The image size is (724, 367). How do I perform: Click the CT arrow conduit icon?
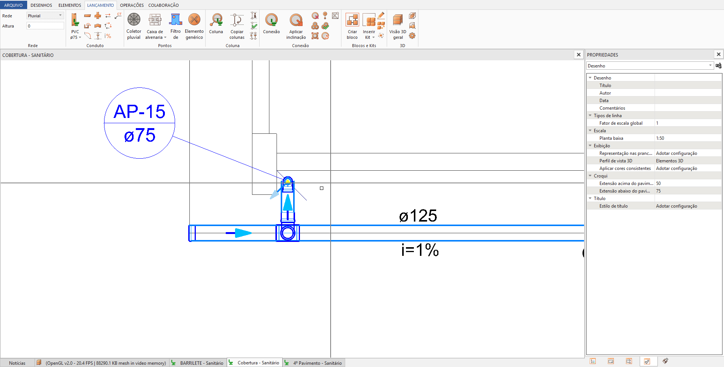coord(118,15)
